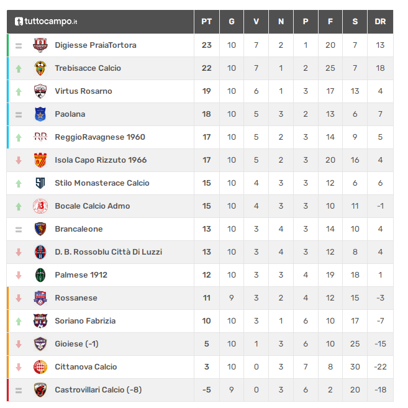The width and height of the screenshot is (408, 408).
Task: Open D. B. Rossoblu Città Di Luzzi link
Action: 108,252
